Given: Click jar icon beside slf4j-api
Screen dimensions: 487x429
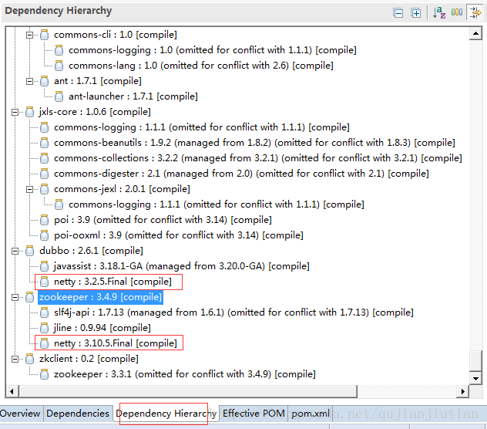Looking at the screenshot, I should [44, 312].
